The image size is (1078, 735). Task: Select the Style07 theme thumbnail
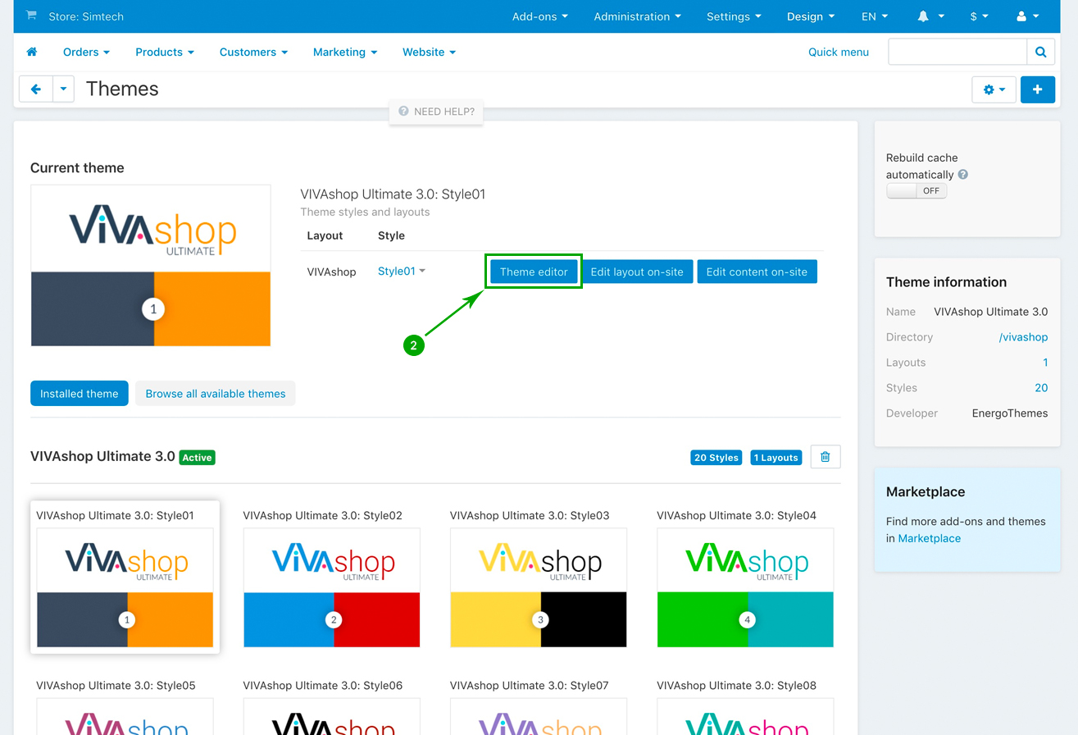pos(539,716)
